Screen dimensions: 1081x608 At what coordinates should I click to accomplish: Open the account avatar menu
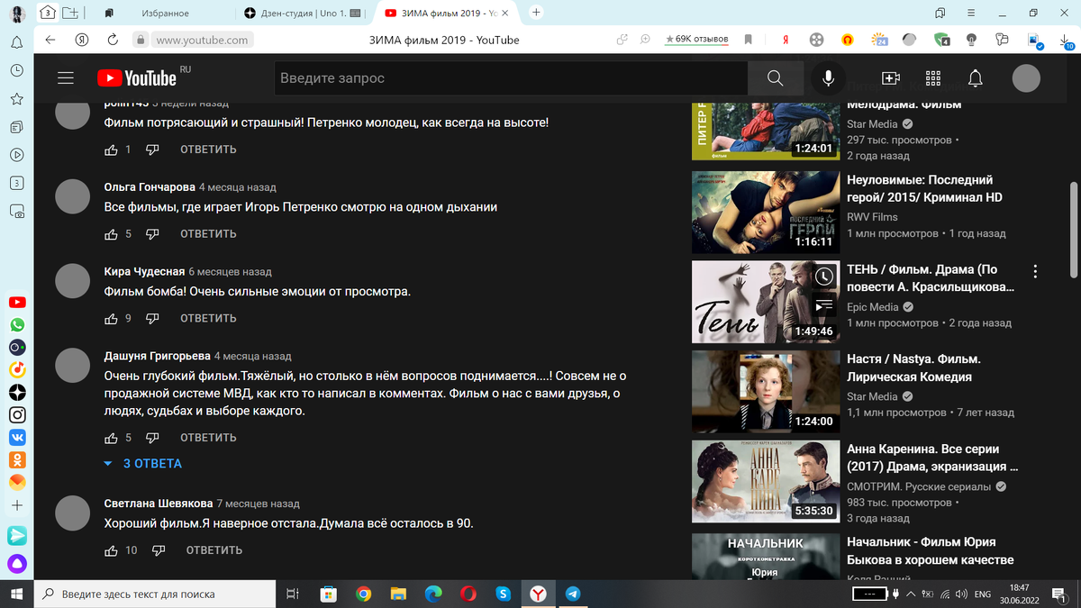pos(1026,78)
